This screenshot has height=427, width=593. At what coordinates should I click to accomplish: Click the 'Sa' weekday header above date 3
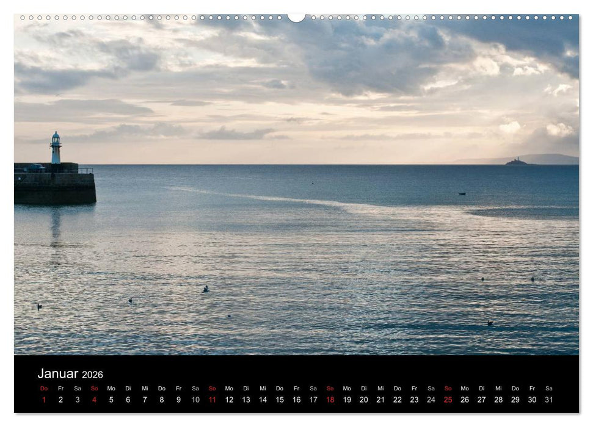click(x=76, y=387)
